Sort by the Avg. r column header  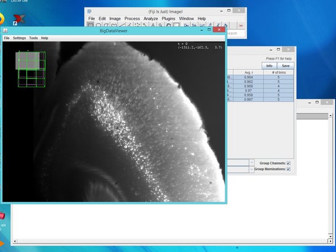tap(249, 73)
